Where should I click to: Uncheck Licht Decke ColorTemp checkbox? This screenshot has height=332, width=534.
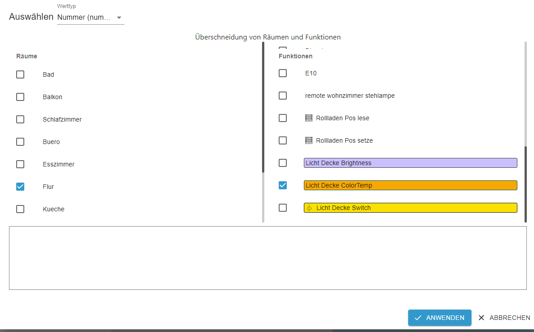pos(283,185)
